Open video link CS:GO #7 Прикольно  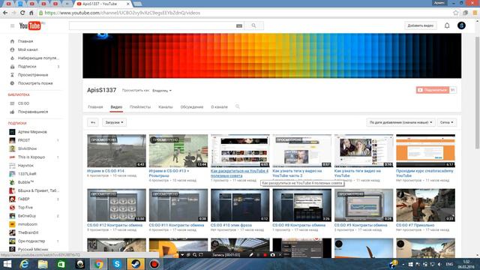tap(415, 225)
